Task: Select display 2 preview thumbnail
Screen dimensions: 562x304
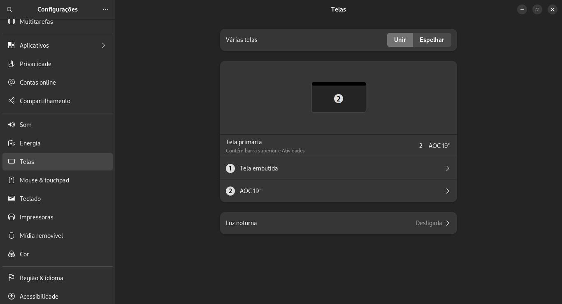Action: [339, 97]
